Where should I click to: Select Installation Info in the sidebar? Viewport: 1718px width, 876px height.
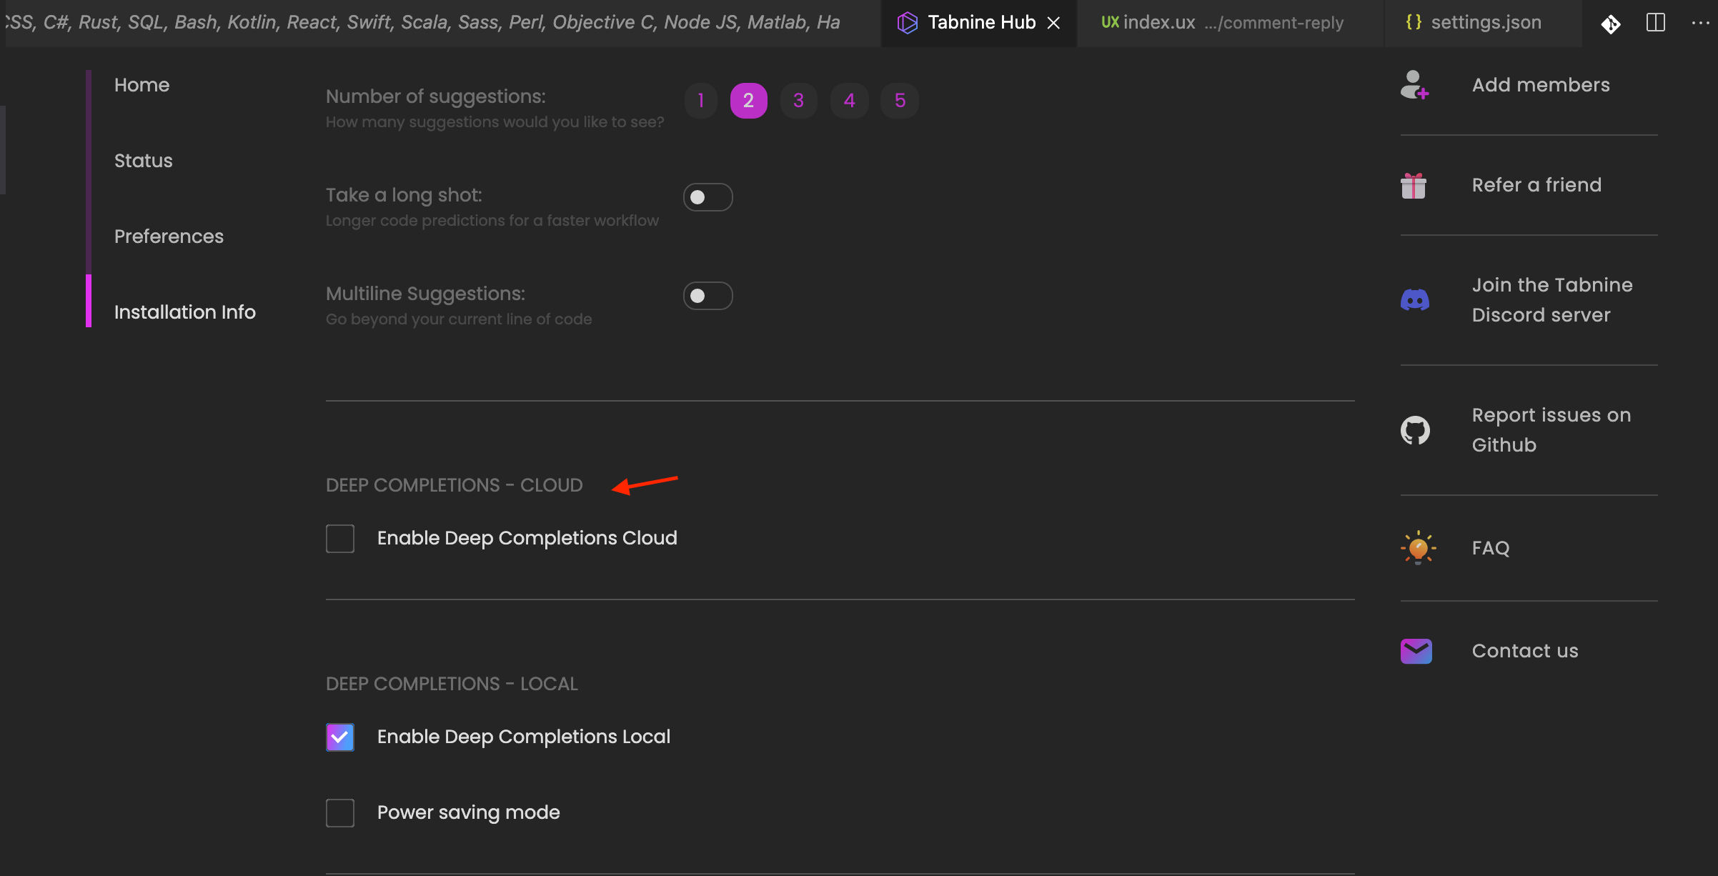(x=184, y=312)
